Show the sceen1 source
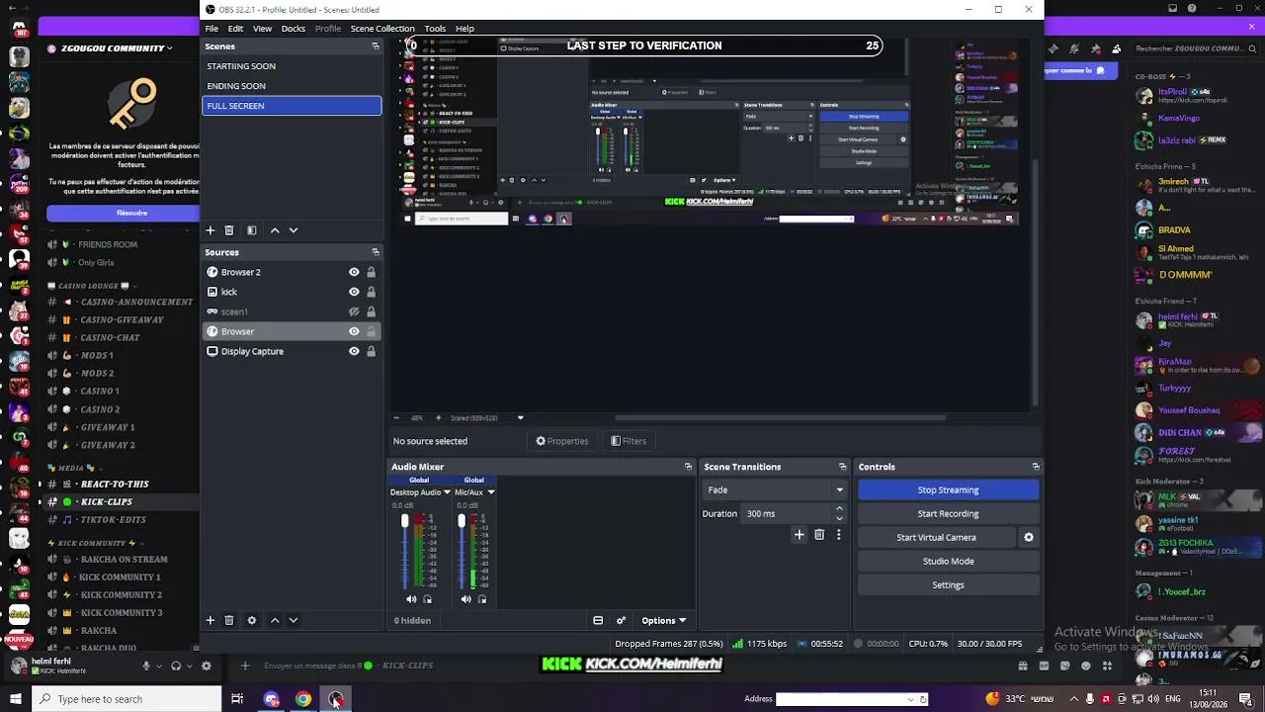This screenshot has width=1265, height=712. pyautogui.click(x=354, y=311)
